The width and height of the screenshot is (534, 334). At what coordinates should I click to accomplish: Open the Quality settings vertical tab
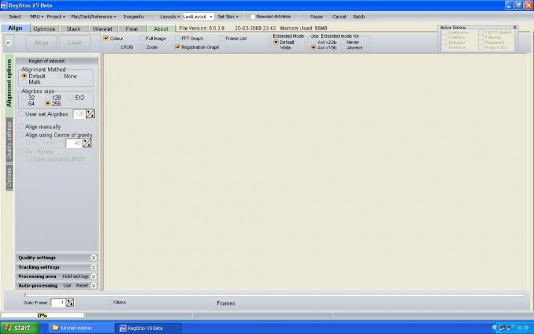tap(9, 141)
